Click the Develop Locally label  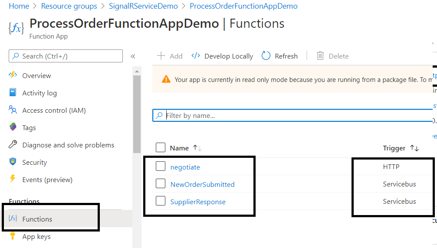(x=229, y=56)
